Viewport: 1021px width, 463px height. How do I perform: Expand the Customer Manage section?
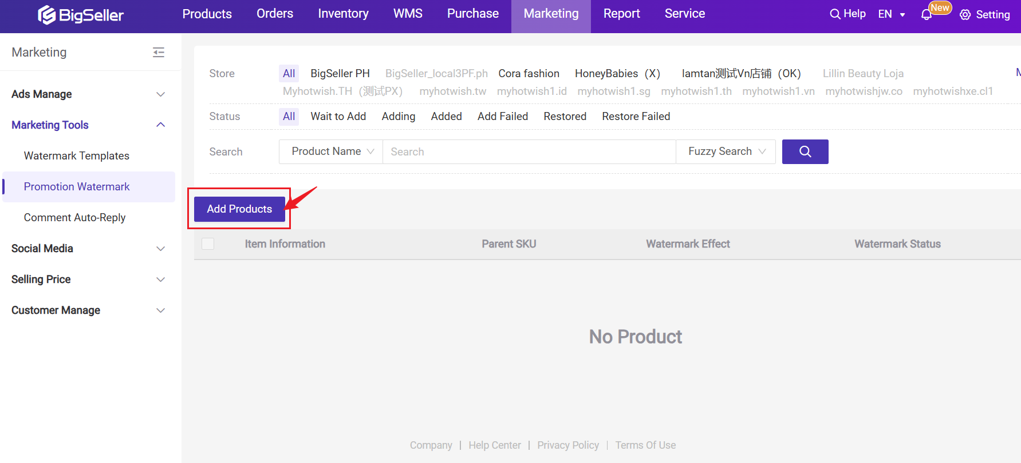coord(88,310)
